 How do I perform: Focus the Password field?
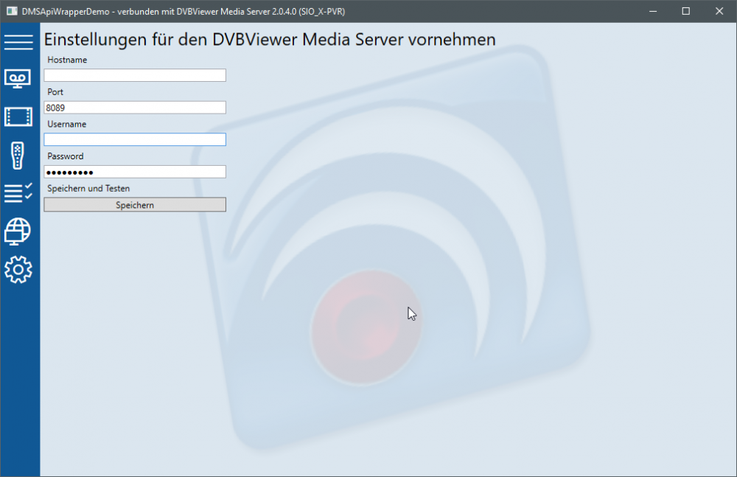(x=135, y=172)
